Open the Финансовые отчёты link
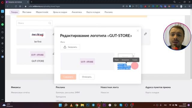Screen dimensions: 192x108 click(20, 92)
